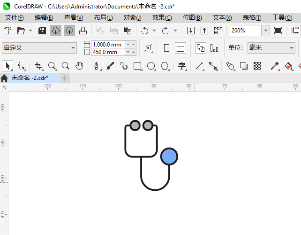301x235 pixels.
Task: Increase page width with up stepper
Action: click(134, 45)
